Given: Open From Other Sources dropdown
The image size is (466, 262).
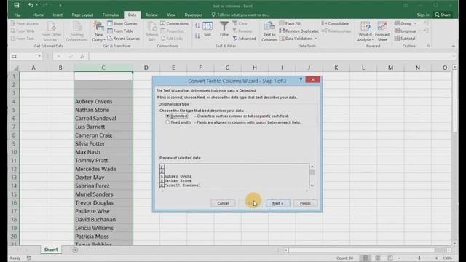Looking at the screenshot, I should click(x=51, y=31).
